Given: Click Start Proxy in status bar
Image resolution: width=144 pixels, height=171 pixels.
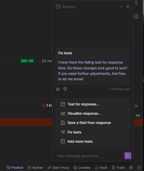Looking at the screenshot, I should pos(58,168).
